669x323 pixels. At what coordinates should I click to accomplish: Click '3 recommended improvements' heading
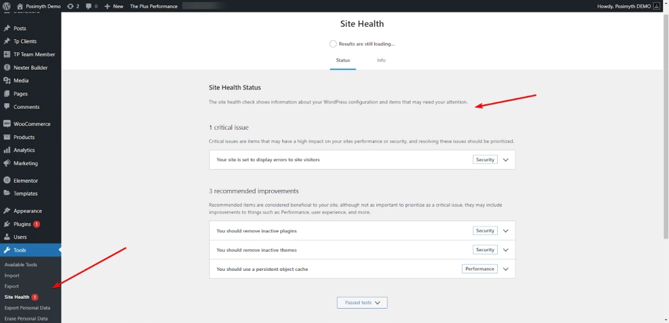tap(253, 191)
